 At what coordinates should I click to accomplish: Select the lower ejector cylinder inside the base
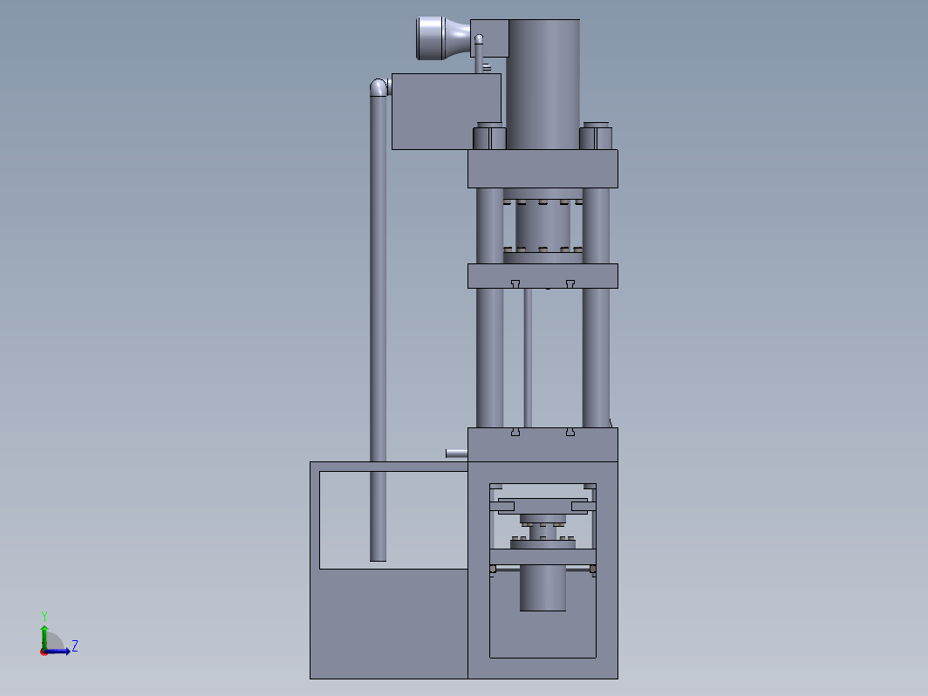[x=542, y=587]
